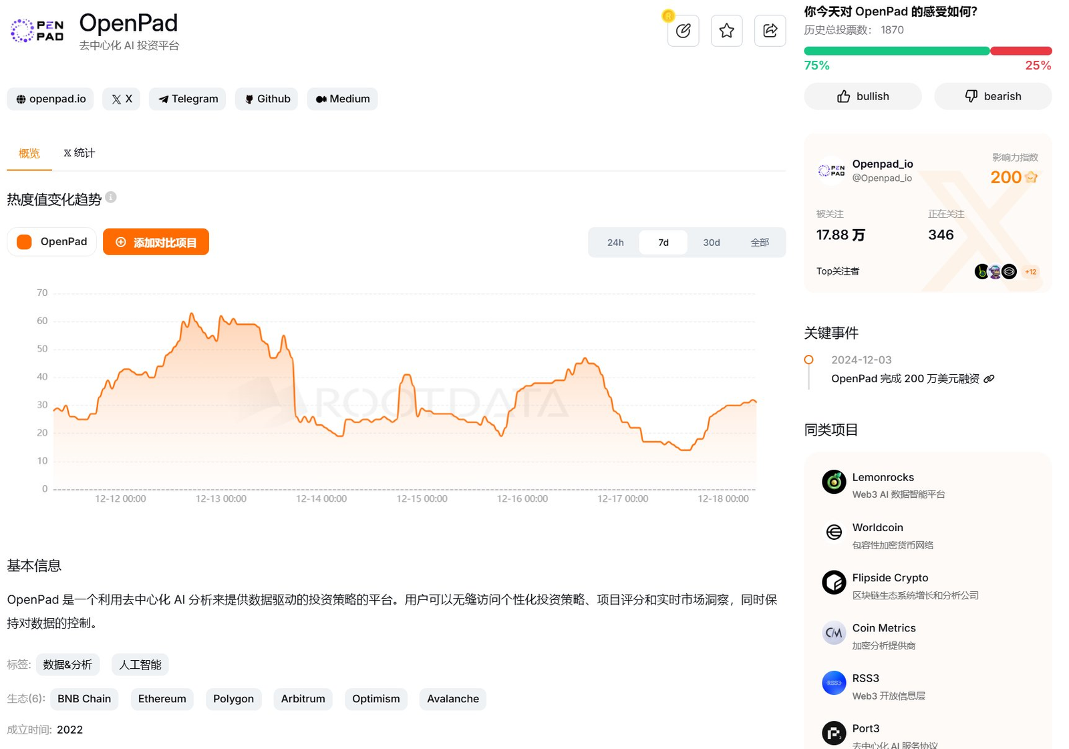This screenshot has width=1069, height=749.
Task: Click the Optimism ecosystem tag
Action: [376, 699]
